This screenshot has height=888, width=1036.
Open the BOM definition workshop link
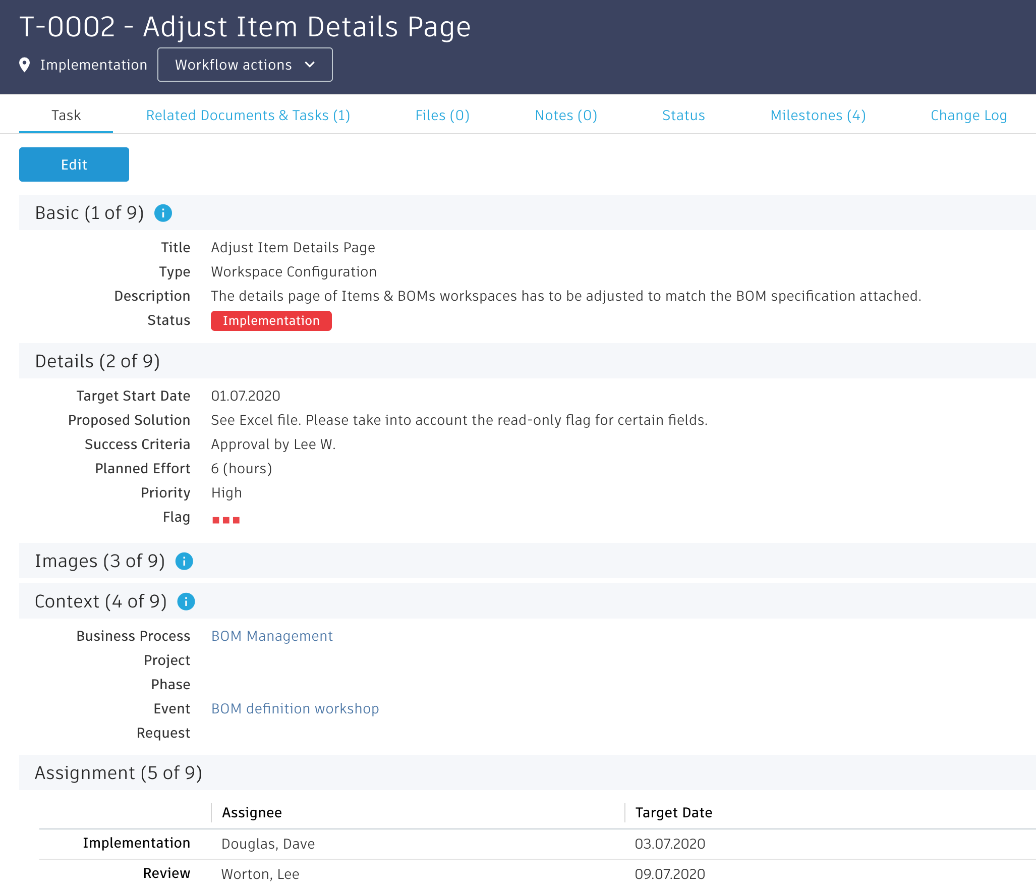coord(295,709)
